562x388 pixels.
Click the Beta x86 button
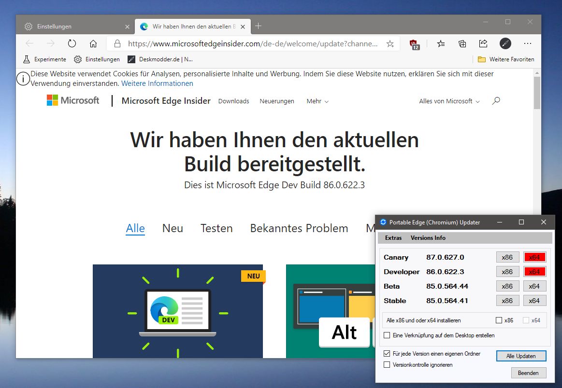[507, 286]
